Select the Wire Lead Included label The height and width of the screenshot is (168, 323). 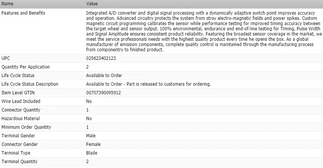21,101
